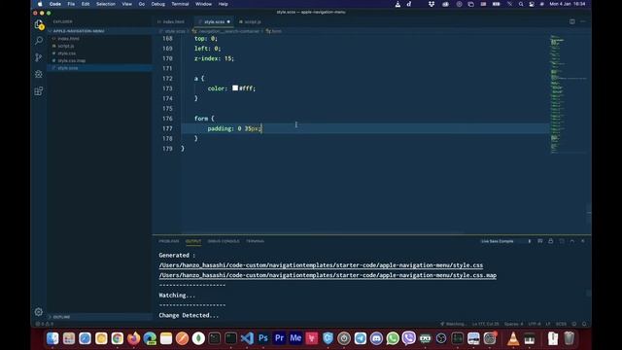This screenshot has height=350, width=622.
Task: Open the Terminal menu in the menu bar
Action: [180, 4]
